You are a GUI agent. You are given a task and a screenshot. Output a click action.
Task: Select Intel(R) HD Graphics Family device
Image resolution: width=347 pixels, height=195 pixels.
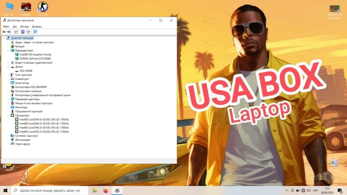point(36,54)
